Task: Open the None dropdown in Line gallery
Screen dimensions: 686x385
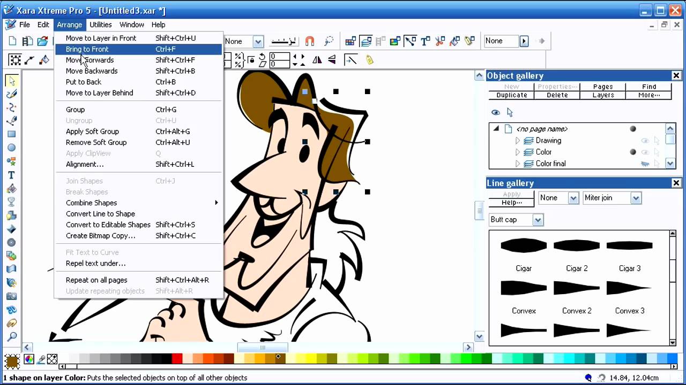Action: (x=573, y=198)
